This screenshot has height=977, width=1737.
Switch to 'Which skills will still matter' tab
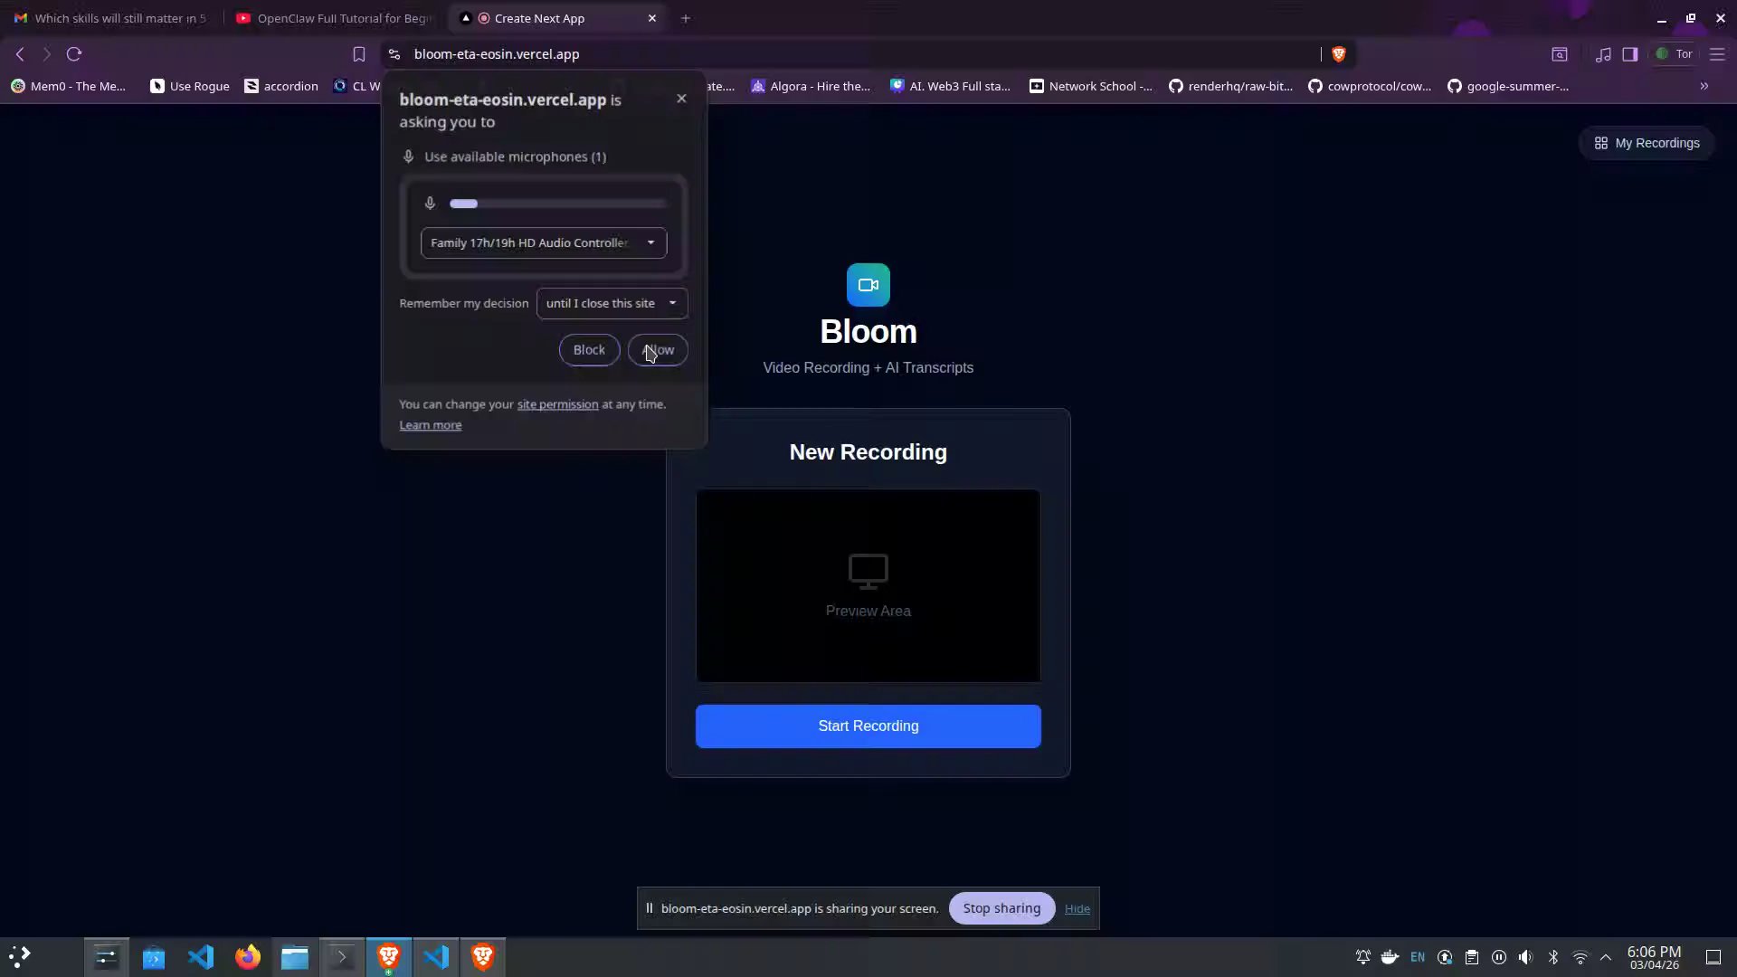click(x=110, y=18)
